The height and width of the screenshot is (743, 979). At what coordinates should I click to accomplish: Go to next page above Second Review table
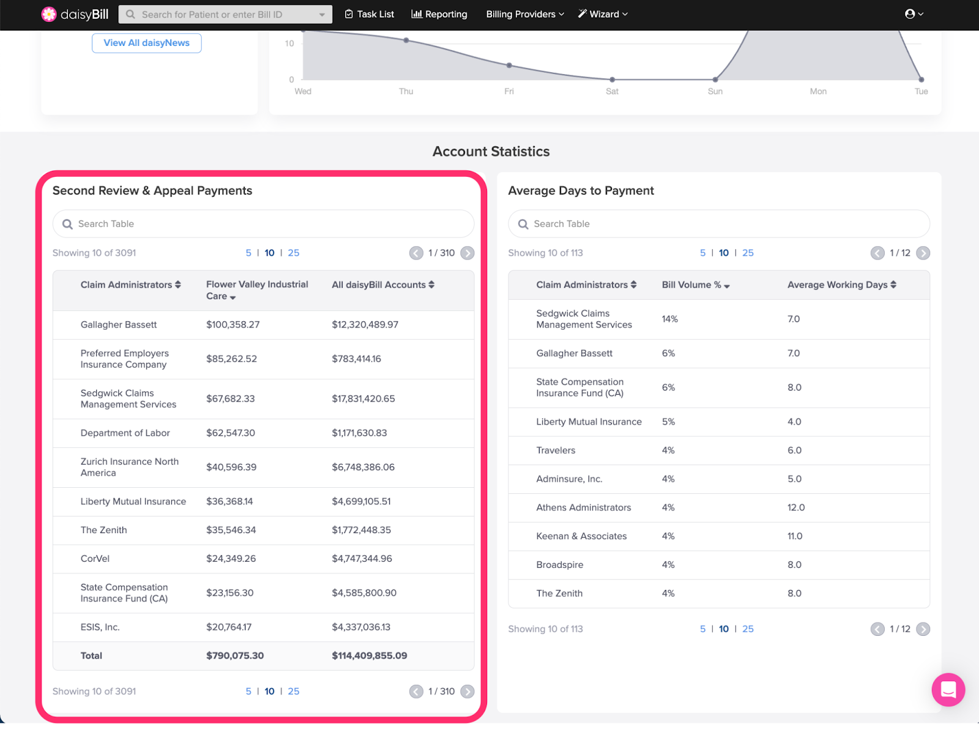(467, 253)
